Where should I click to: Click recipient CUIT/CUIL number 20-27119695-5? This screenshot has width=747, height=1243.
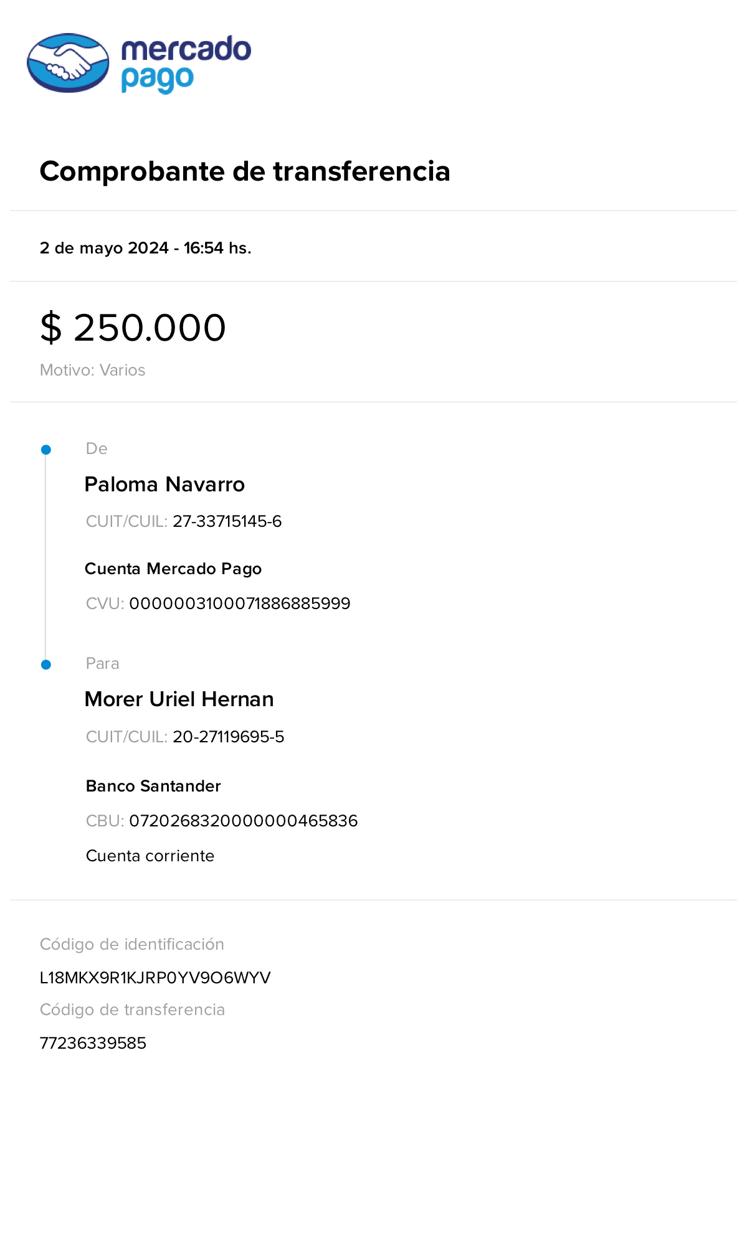[228, 737]
